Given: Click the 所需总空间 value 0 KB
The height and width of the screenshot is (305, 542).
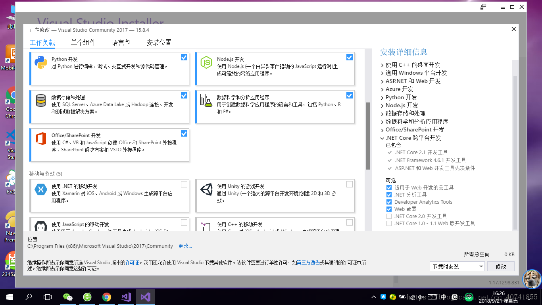Looking at the screenshot, I should [509, 254].
